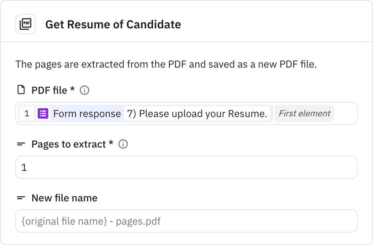Click the purple list icon in the Form response pill
373x245 pixels.
tap(43, 113)
